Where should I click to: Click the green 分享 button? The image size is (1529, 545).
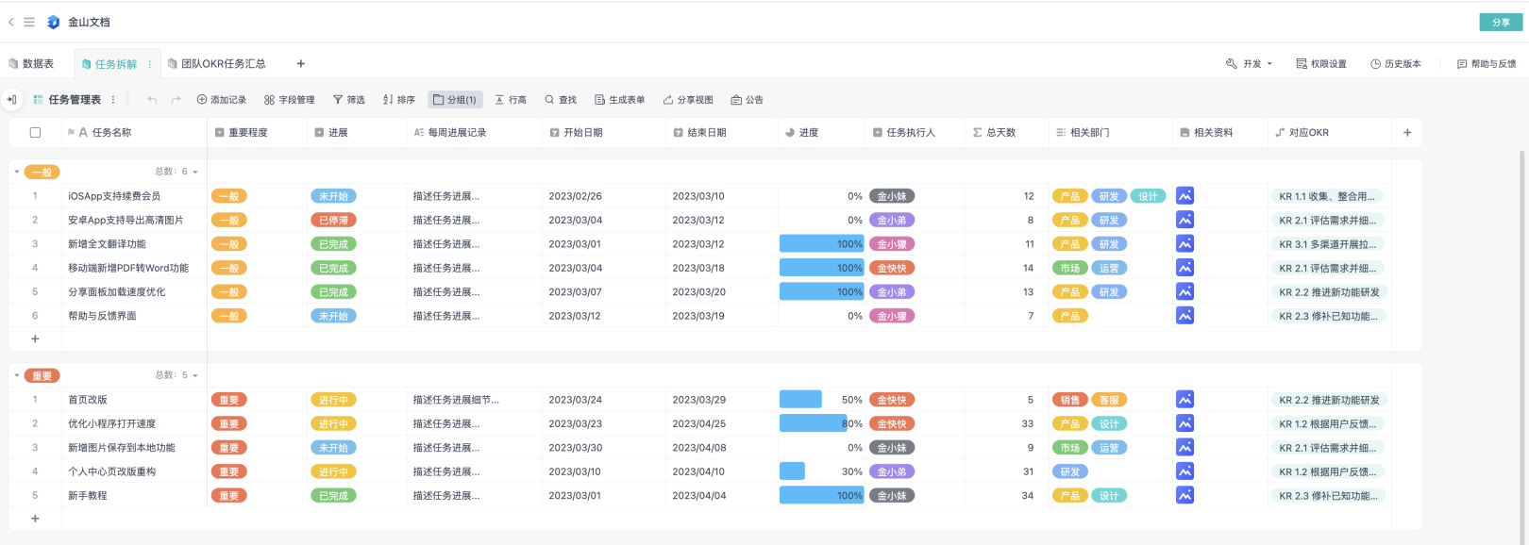click(x=1500, y=23)
